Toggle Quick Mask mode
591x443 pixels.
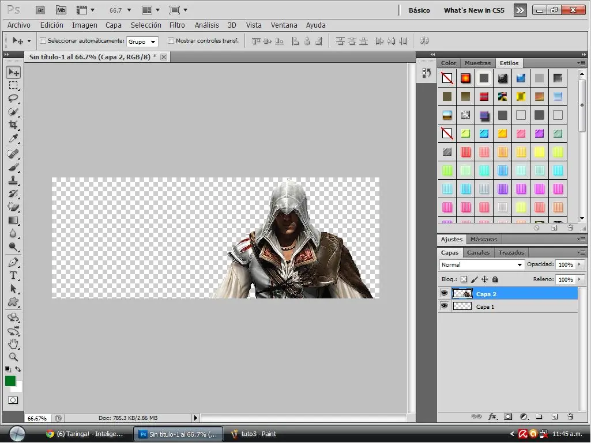[13, 400]
